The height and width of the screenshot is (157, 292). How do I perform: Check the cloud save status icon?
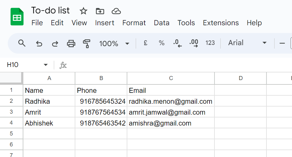coord(116,11)
